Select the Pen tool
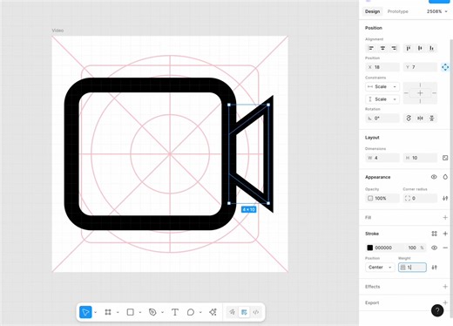 pyautogui.click(x=152, y=312)
